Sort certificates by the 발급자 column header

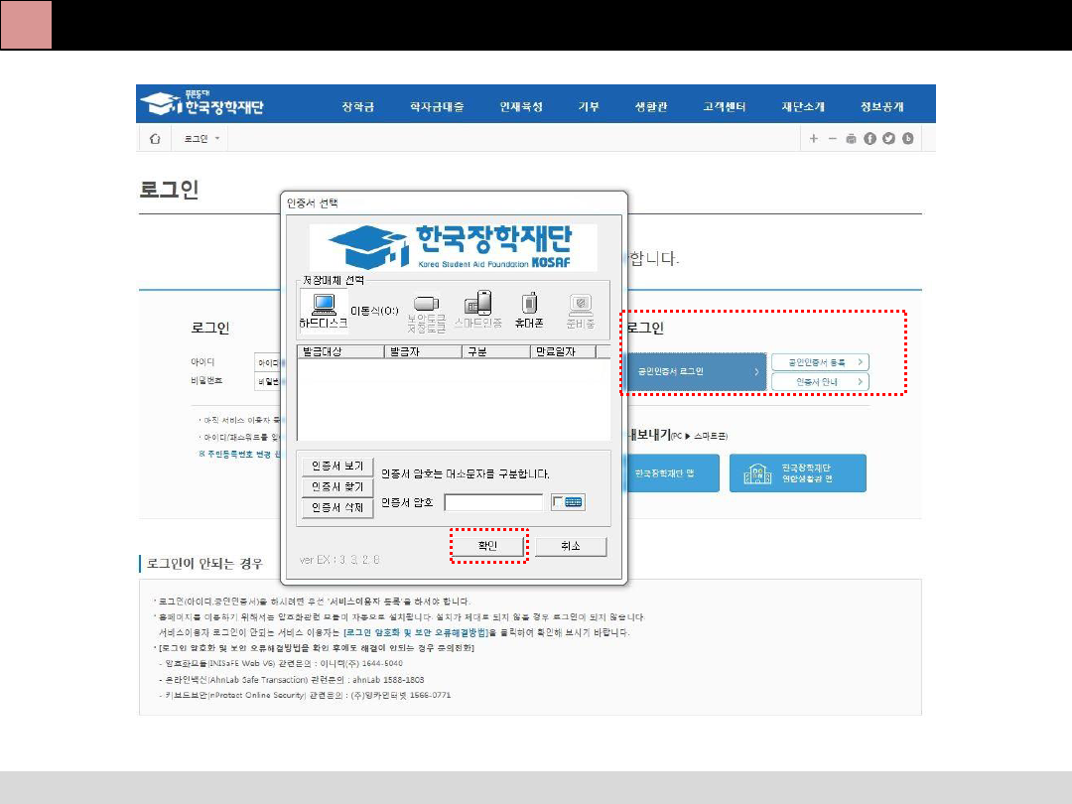pos(423,351)
